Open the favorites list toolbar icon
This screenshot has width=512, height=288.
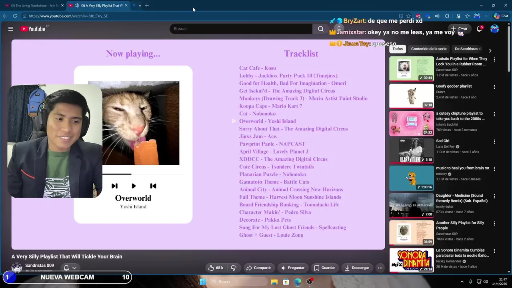click(467, 16)
